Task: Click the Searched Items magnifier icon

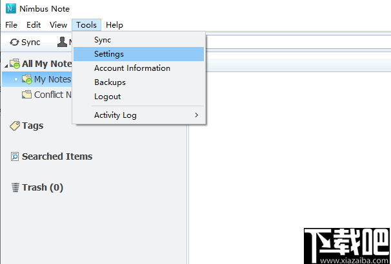Action: (x=15, y=156)
